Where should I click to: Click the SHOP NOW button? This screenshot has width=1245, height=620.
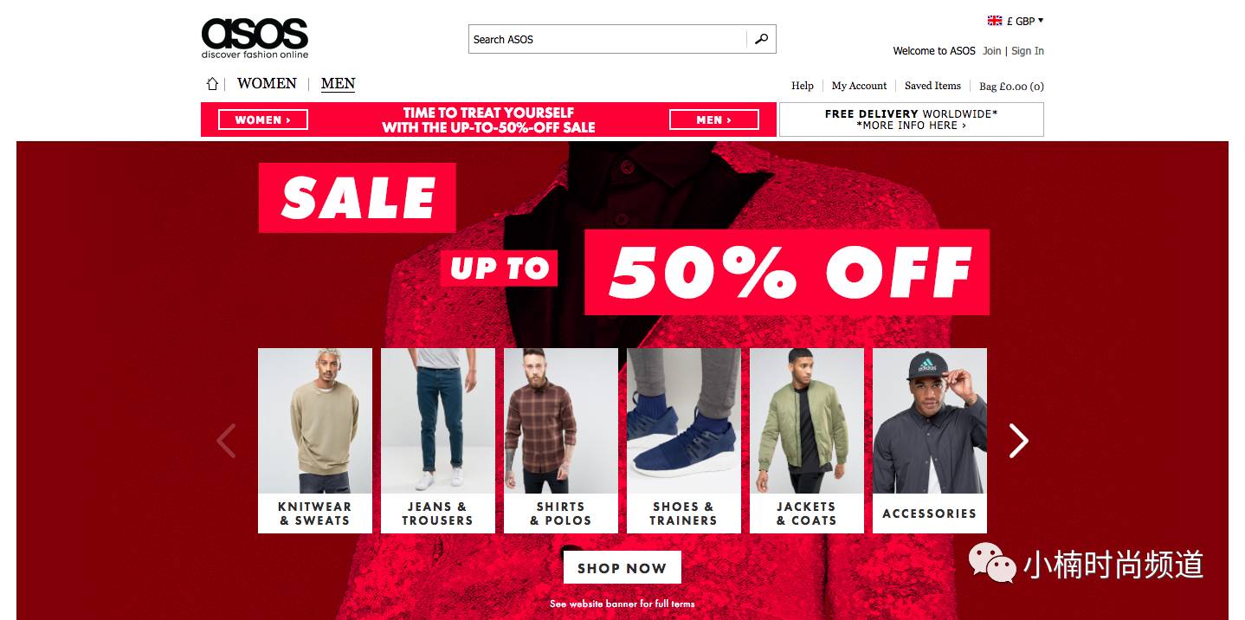point(622,568)
